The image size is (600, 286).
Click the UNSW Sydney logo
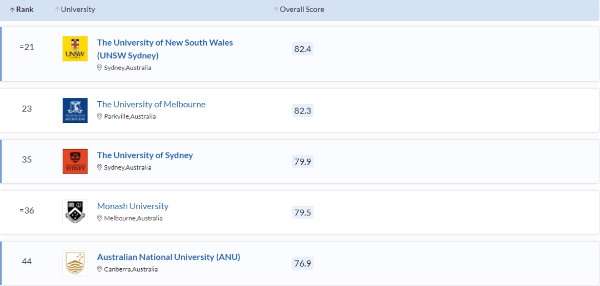(x=75, y=49)
